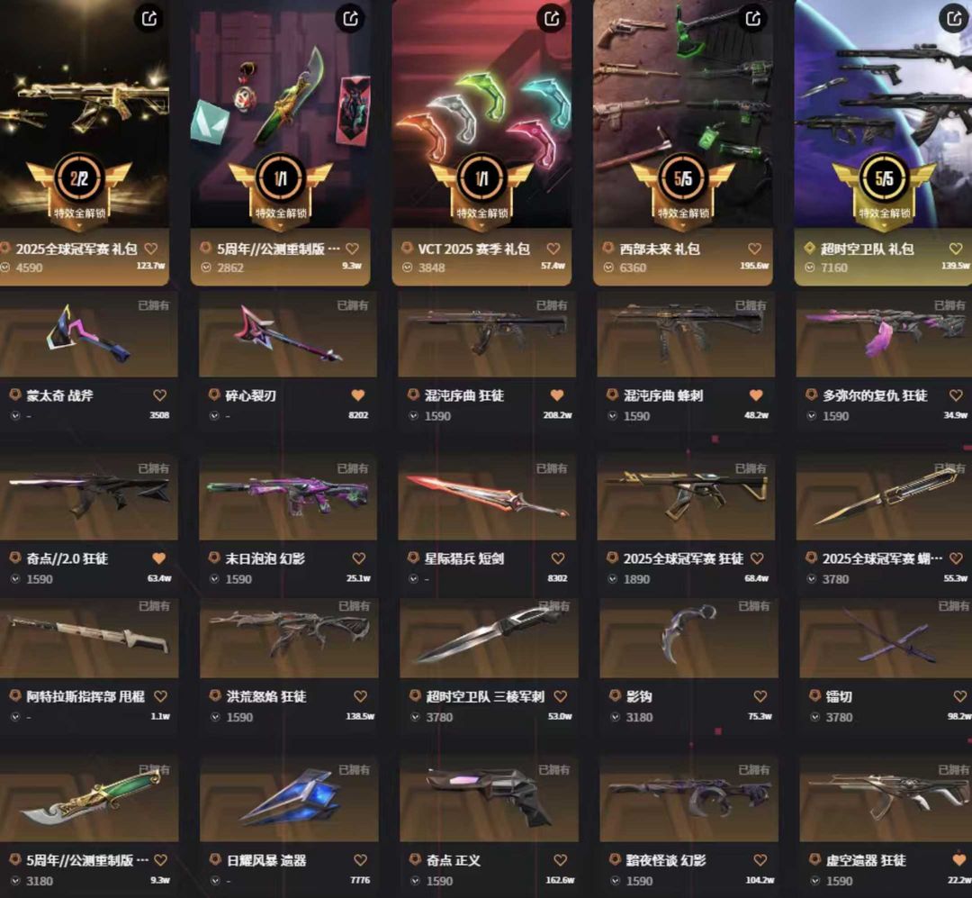Click the 2/2 badge on 2025全球冠军赛 礼包
The width and height of the screenshot is (972, 898).
79,178
